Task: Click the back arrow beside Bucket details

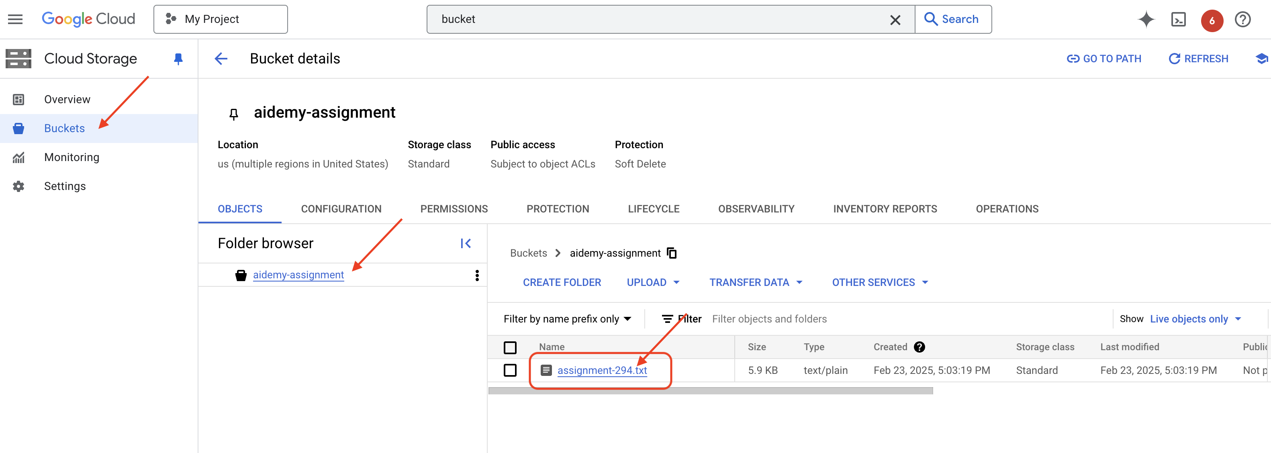Action: (221, 59)
